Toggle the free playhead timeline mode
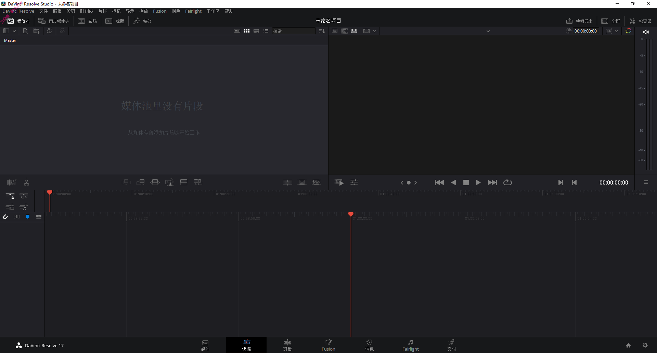Viewport: 657px width, 353px height. pyautogui.click(x=24, y=196)
